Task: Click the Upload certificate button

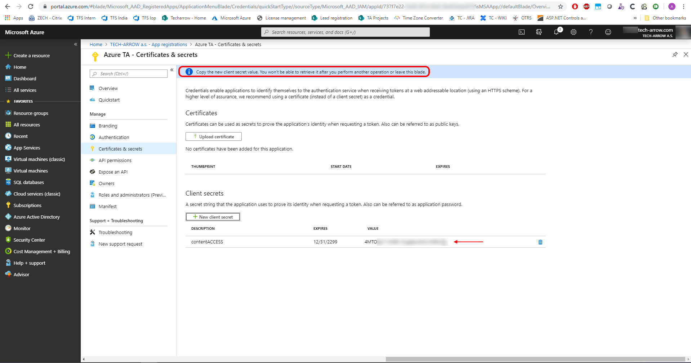Action: (213, 137)
